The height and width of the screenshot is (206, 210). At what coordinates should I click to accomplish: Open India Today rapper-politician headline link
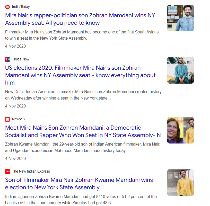pos(80,19)
